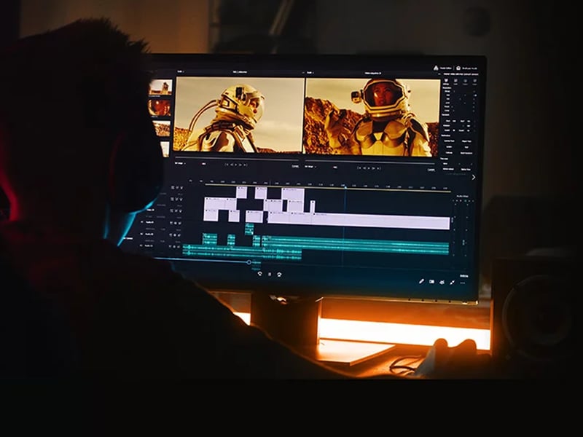Open the three-dots menu at bottom right
Screen dimensions: 583x437
click(x=463, y=283)
